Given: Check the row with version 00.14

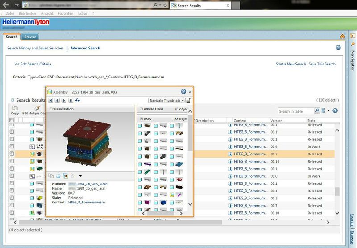Looking at the screenshot, I should [12, 161].
